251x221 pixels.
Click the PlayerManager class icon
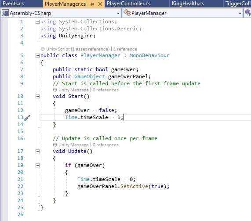pyautogui.click(x=127, y=13)
